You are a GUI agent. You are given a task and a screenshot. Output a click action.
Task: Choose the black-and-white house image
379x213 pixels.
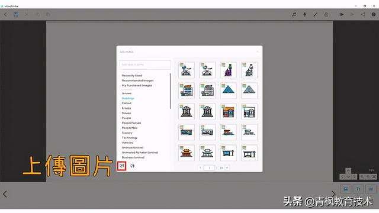[x=249, y=112]
